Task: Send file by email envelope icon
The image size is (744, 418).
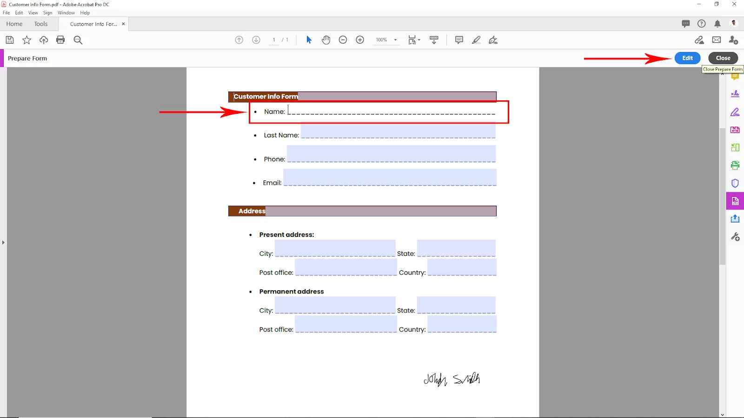Action: (717, 40)
